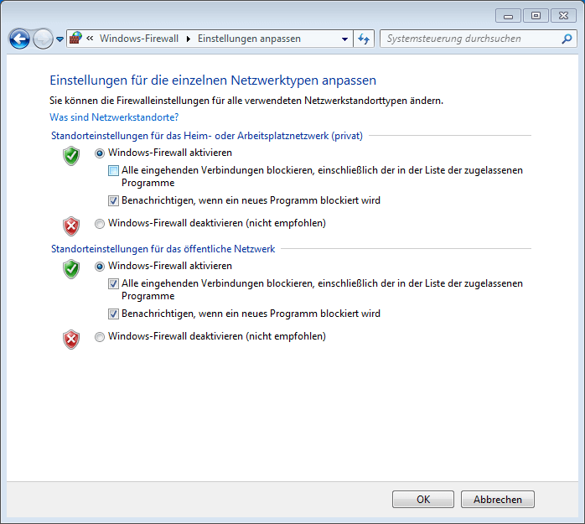Click the firewall icon in the address bar

pos(76,39)
